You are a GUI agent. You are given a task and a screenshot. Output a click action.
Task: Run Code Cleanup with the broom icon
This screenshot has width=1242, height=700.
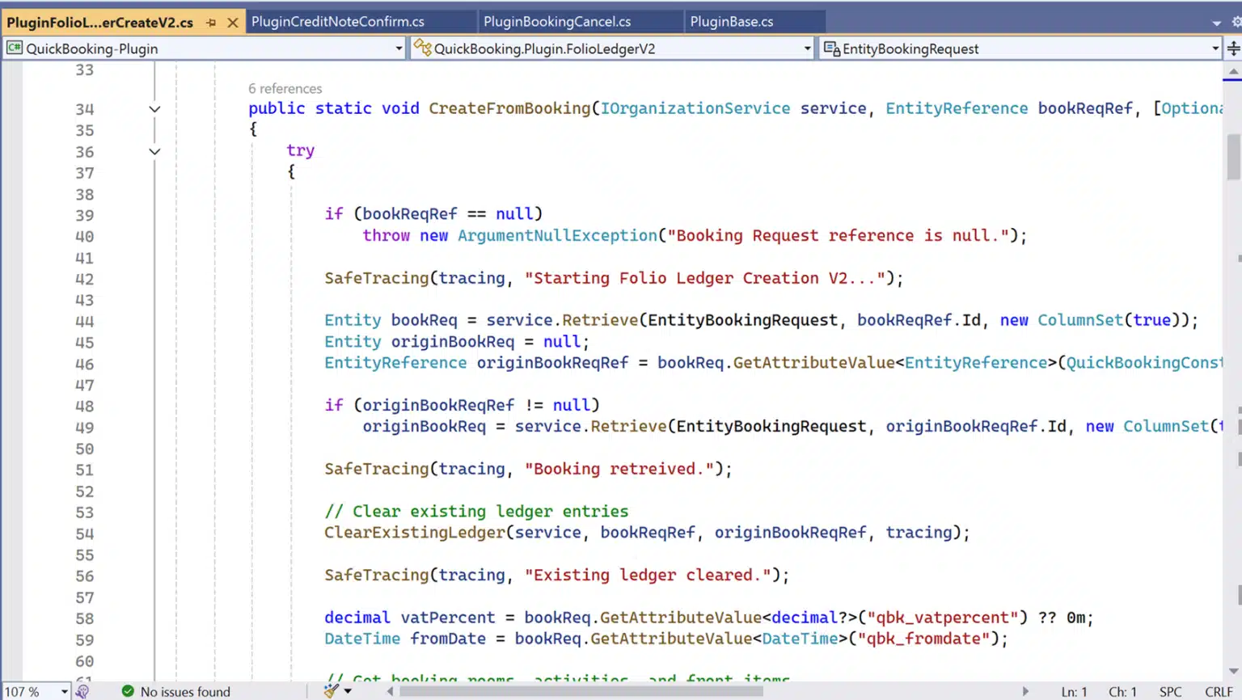[x=330, y=691]
